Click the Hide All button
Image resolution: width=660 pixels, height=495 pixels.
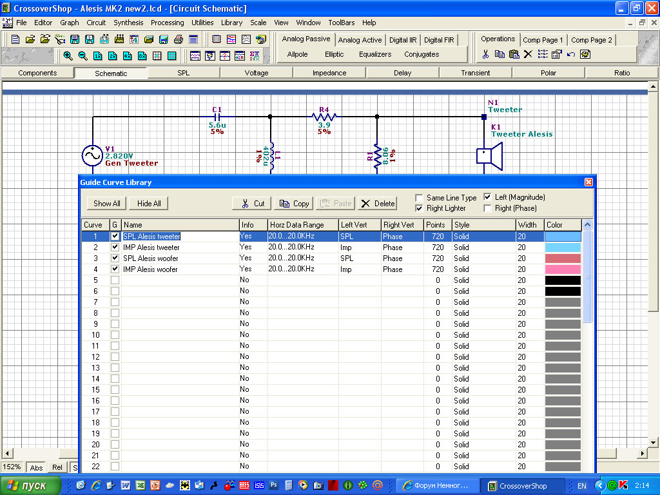coord(149,203)
